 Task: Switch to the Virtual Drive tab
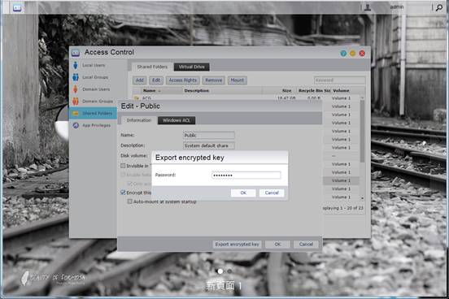click(x=192, y=67)
